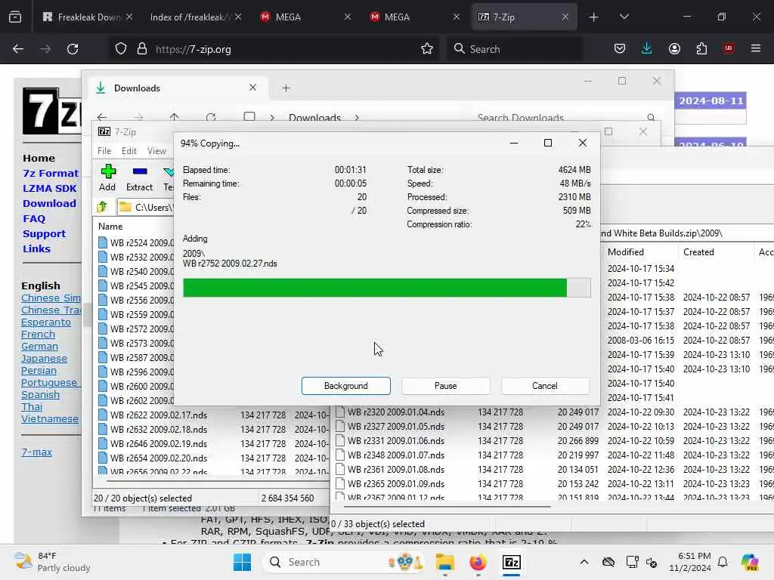Open the list all tabs dropdown
The height and width of the screenshot is (580, 774).
[x=624, y=17]
